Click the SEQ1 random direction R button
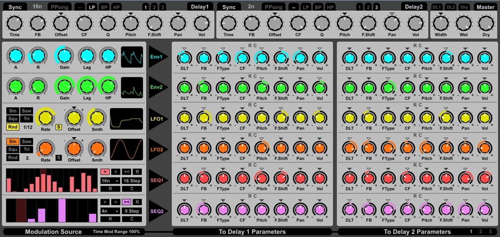 click(138, 172)
